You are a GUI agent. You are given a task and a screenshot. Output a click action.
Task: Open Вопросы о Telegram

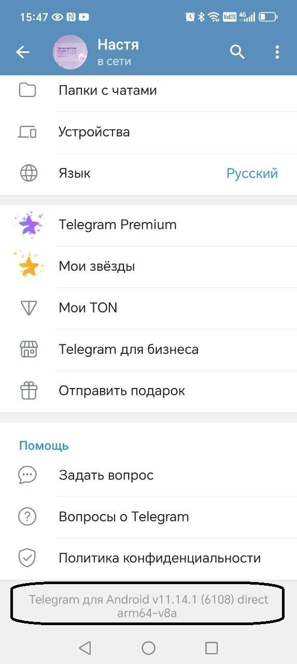148,517
